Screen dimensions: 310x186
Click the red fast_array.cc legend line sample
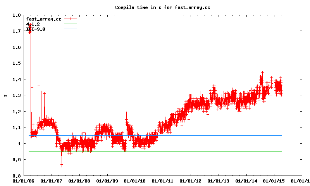click(71, 19)
